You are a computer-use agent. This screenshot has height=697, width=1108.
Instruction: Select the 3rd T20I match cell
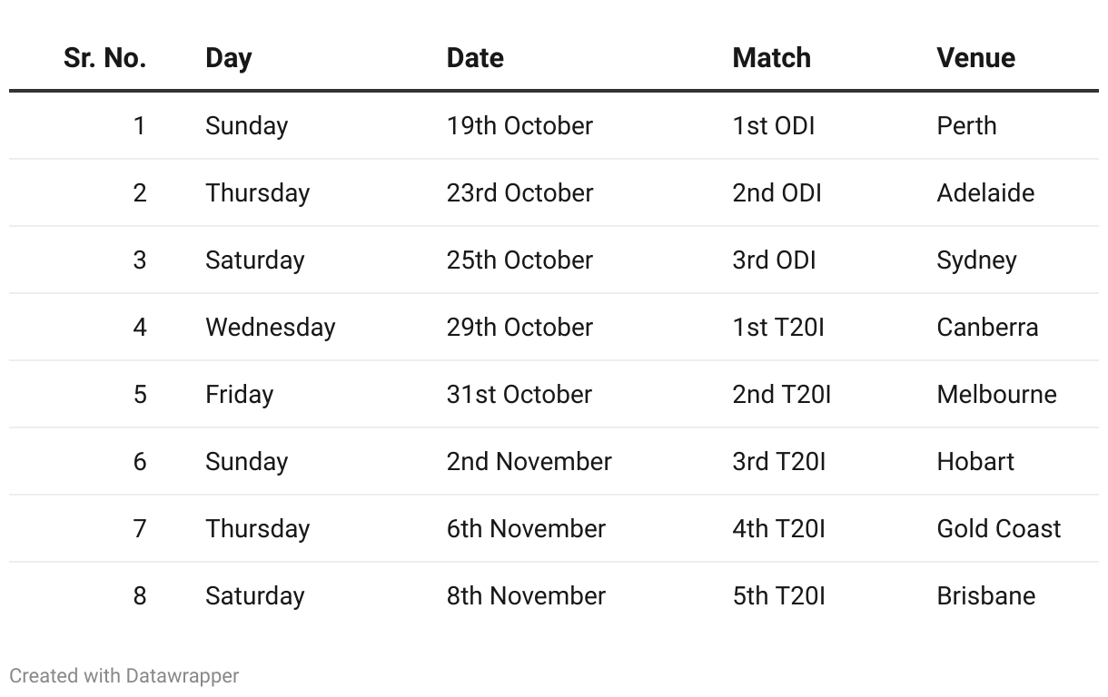pos(778,461)
